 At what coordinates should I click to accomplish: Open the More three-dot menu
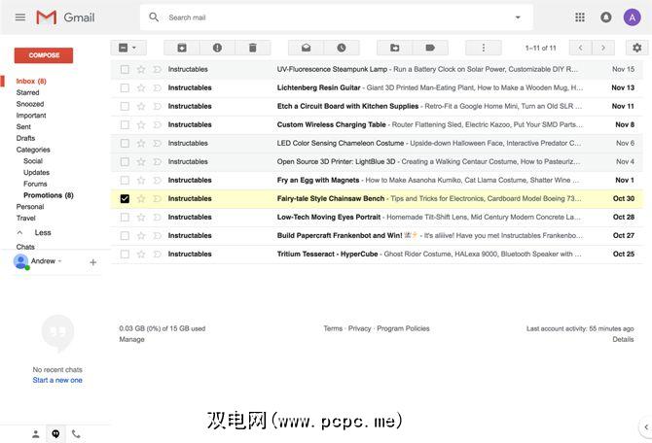click(484, 48)
